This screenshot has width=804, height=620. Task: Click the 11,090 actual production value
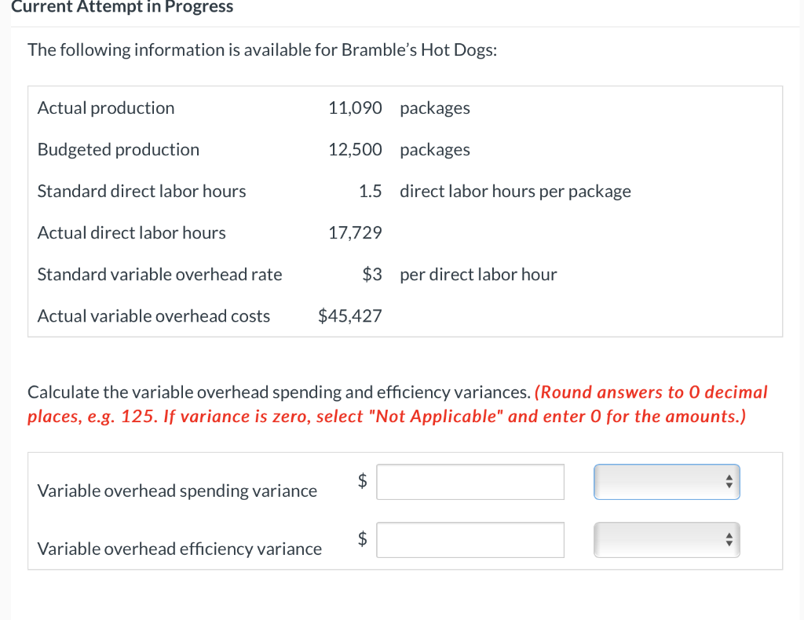tap(356, 108)
